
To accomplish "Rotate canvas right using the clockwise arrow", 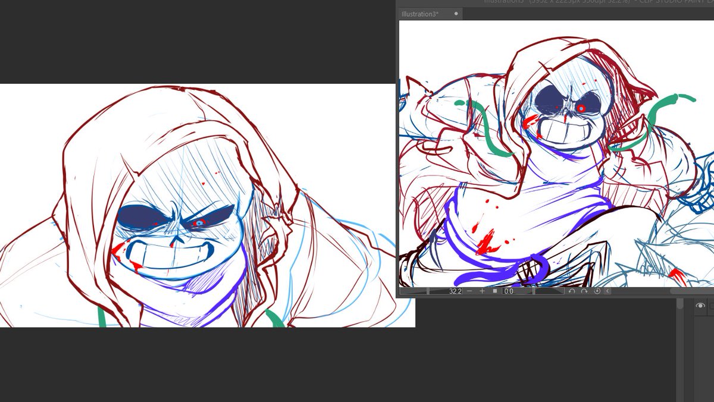I will 584,291.
